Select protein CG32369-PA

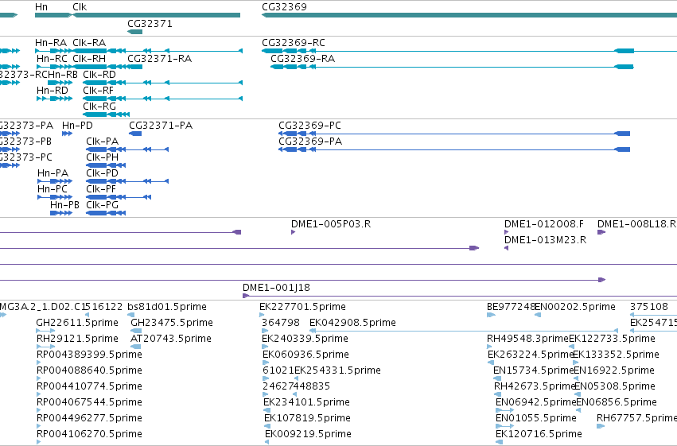(x=310, y=142)
